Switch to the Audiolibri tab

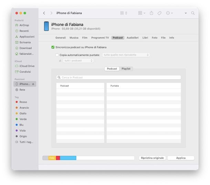(133, 38)
